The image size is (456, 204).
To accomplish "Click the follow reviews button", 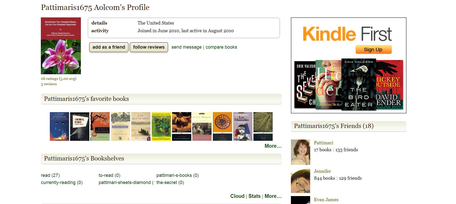I will [x=149, y=47].
